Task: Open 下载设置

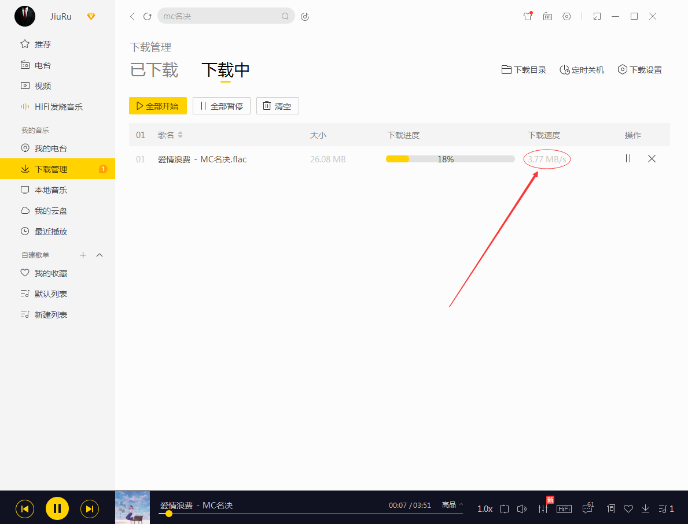Action: tap(640, 70)
